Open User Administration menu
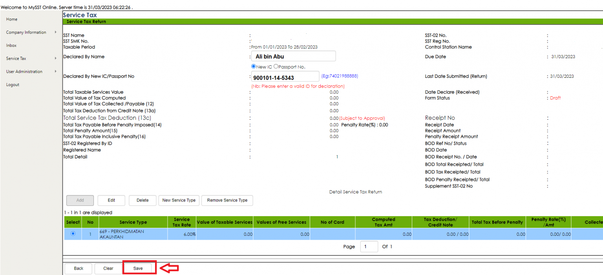603x275 pixels. tap(24, 71)
